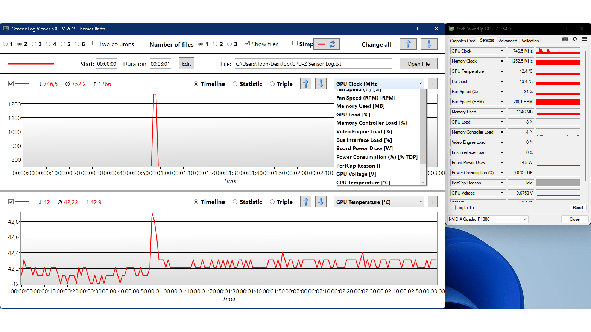The image size is (591, 332).
Task: Click the Change all down arrow
Action: point(428,44)
